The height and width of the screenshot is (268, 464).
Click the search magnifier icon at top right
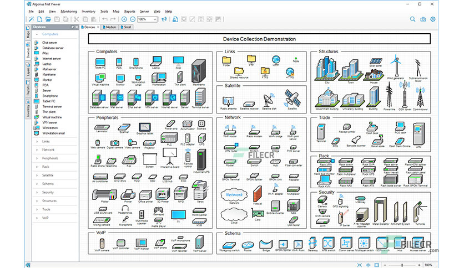(x=412, y=19)
